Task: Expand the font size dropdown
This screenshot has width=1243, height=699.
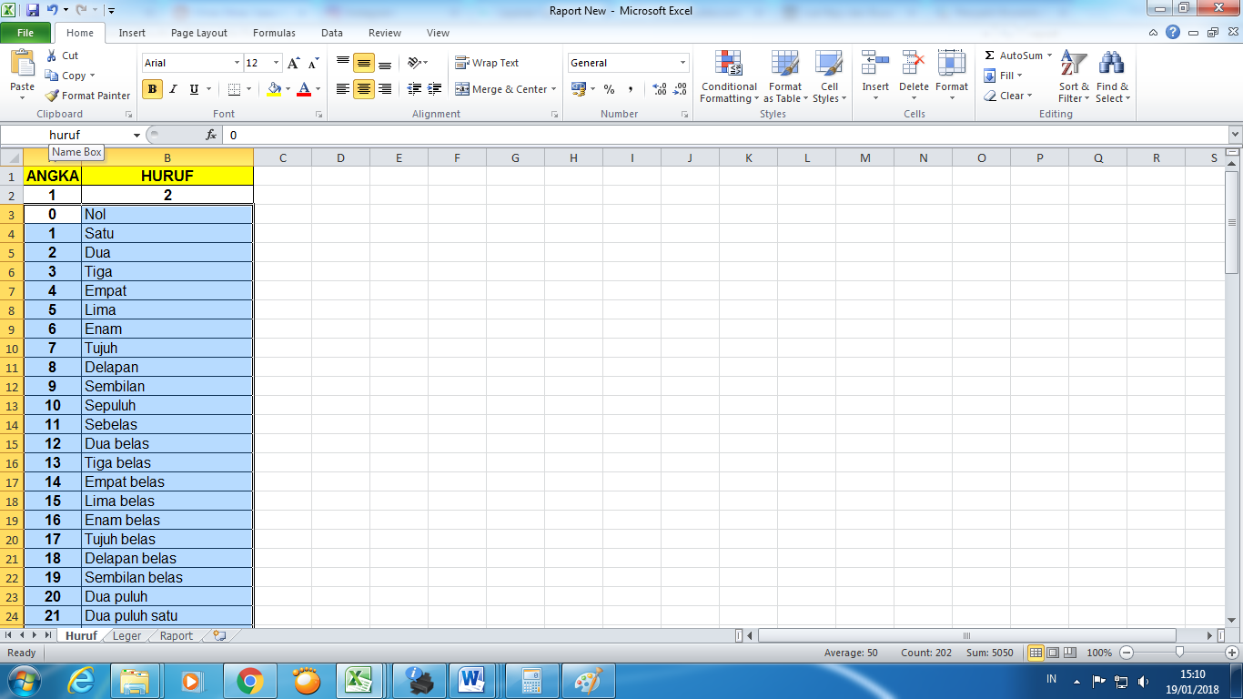Action: (x=276, y=63)
